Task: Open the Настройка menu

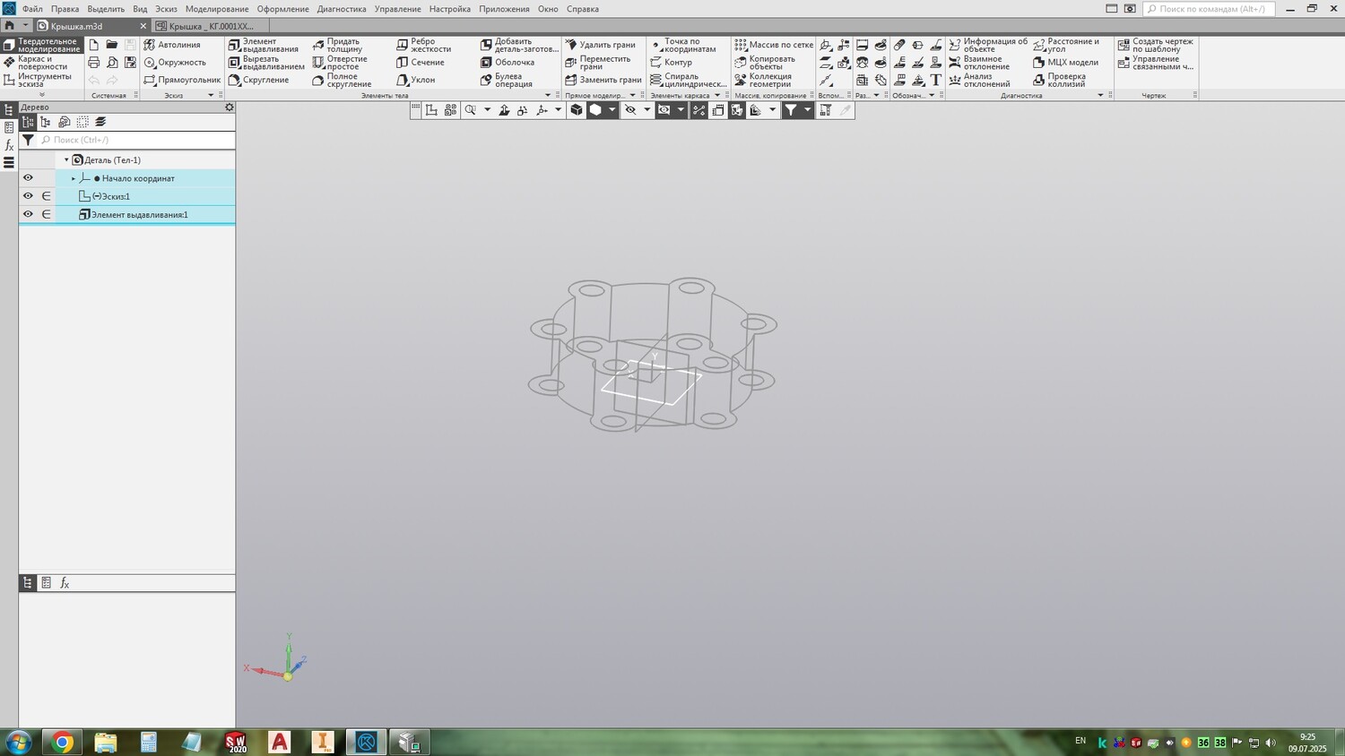Action: click(x=450, y=9)
